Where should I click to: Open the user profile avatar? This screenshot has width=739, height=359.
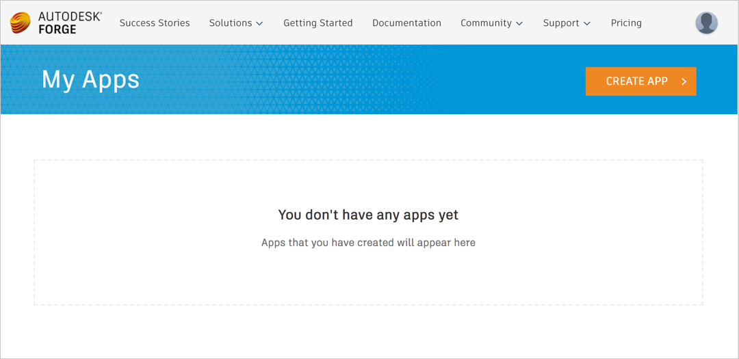point(706,23)
